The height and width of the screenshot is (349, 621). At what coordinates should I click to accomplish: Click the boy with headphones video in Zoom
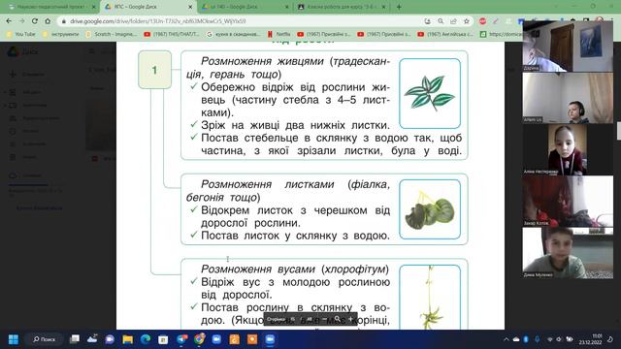568,98
